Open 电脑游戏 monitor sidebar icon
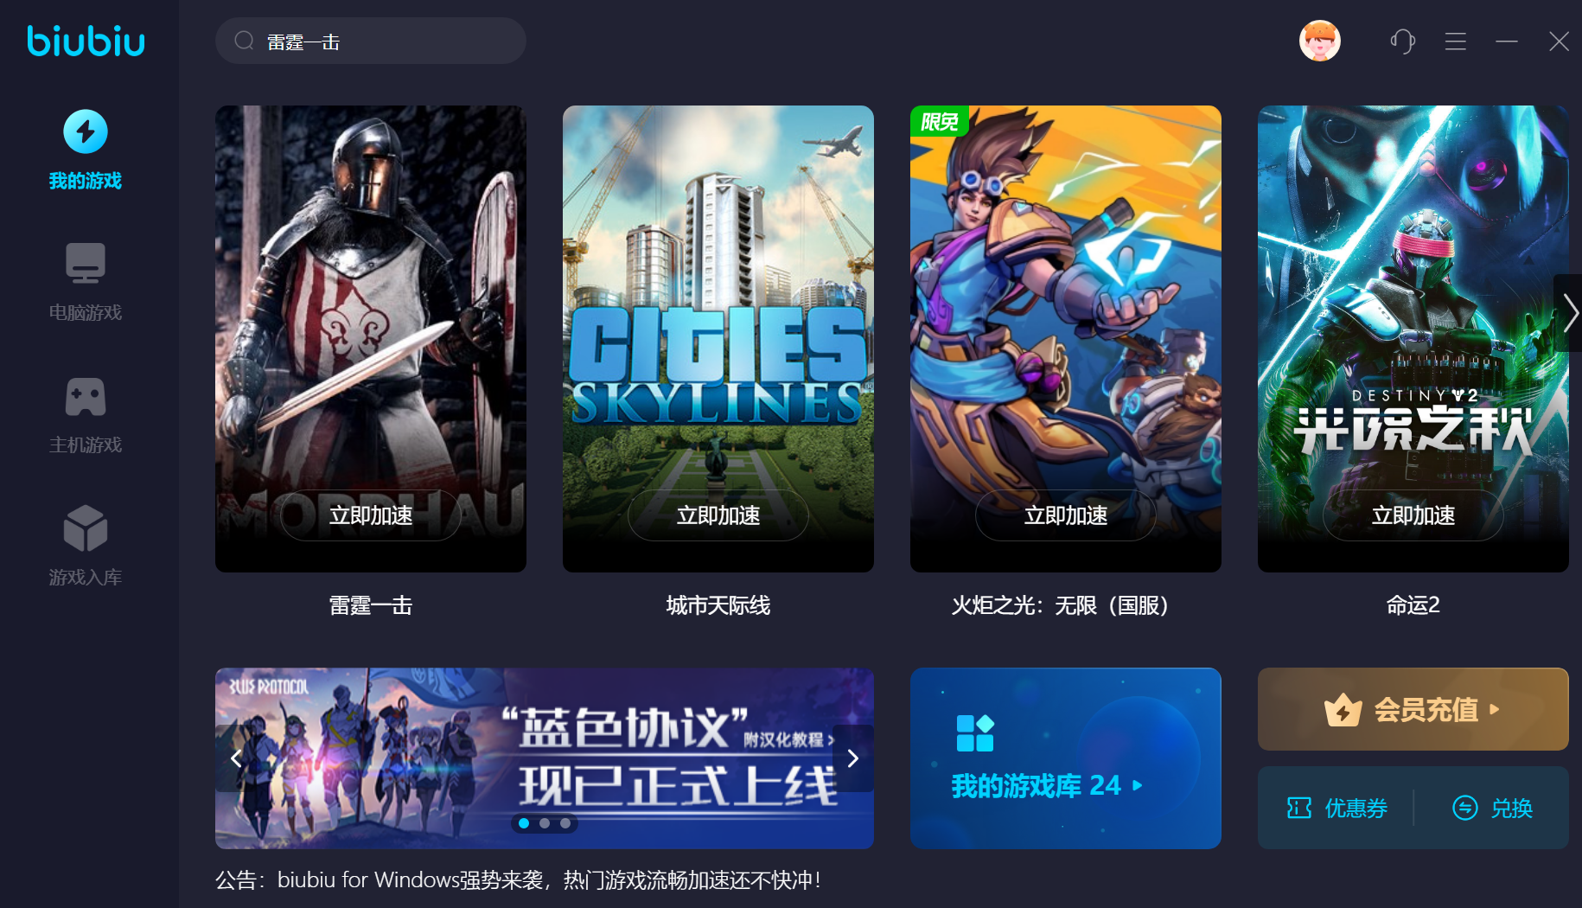 86,263
